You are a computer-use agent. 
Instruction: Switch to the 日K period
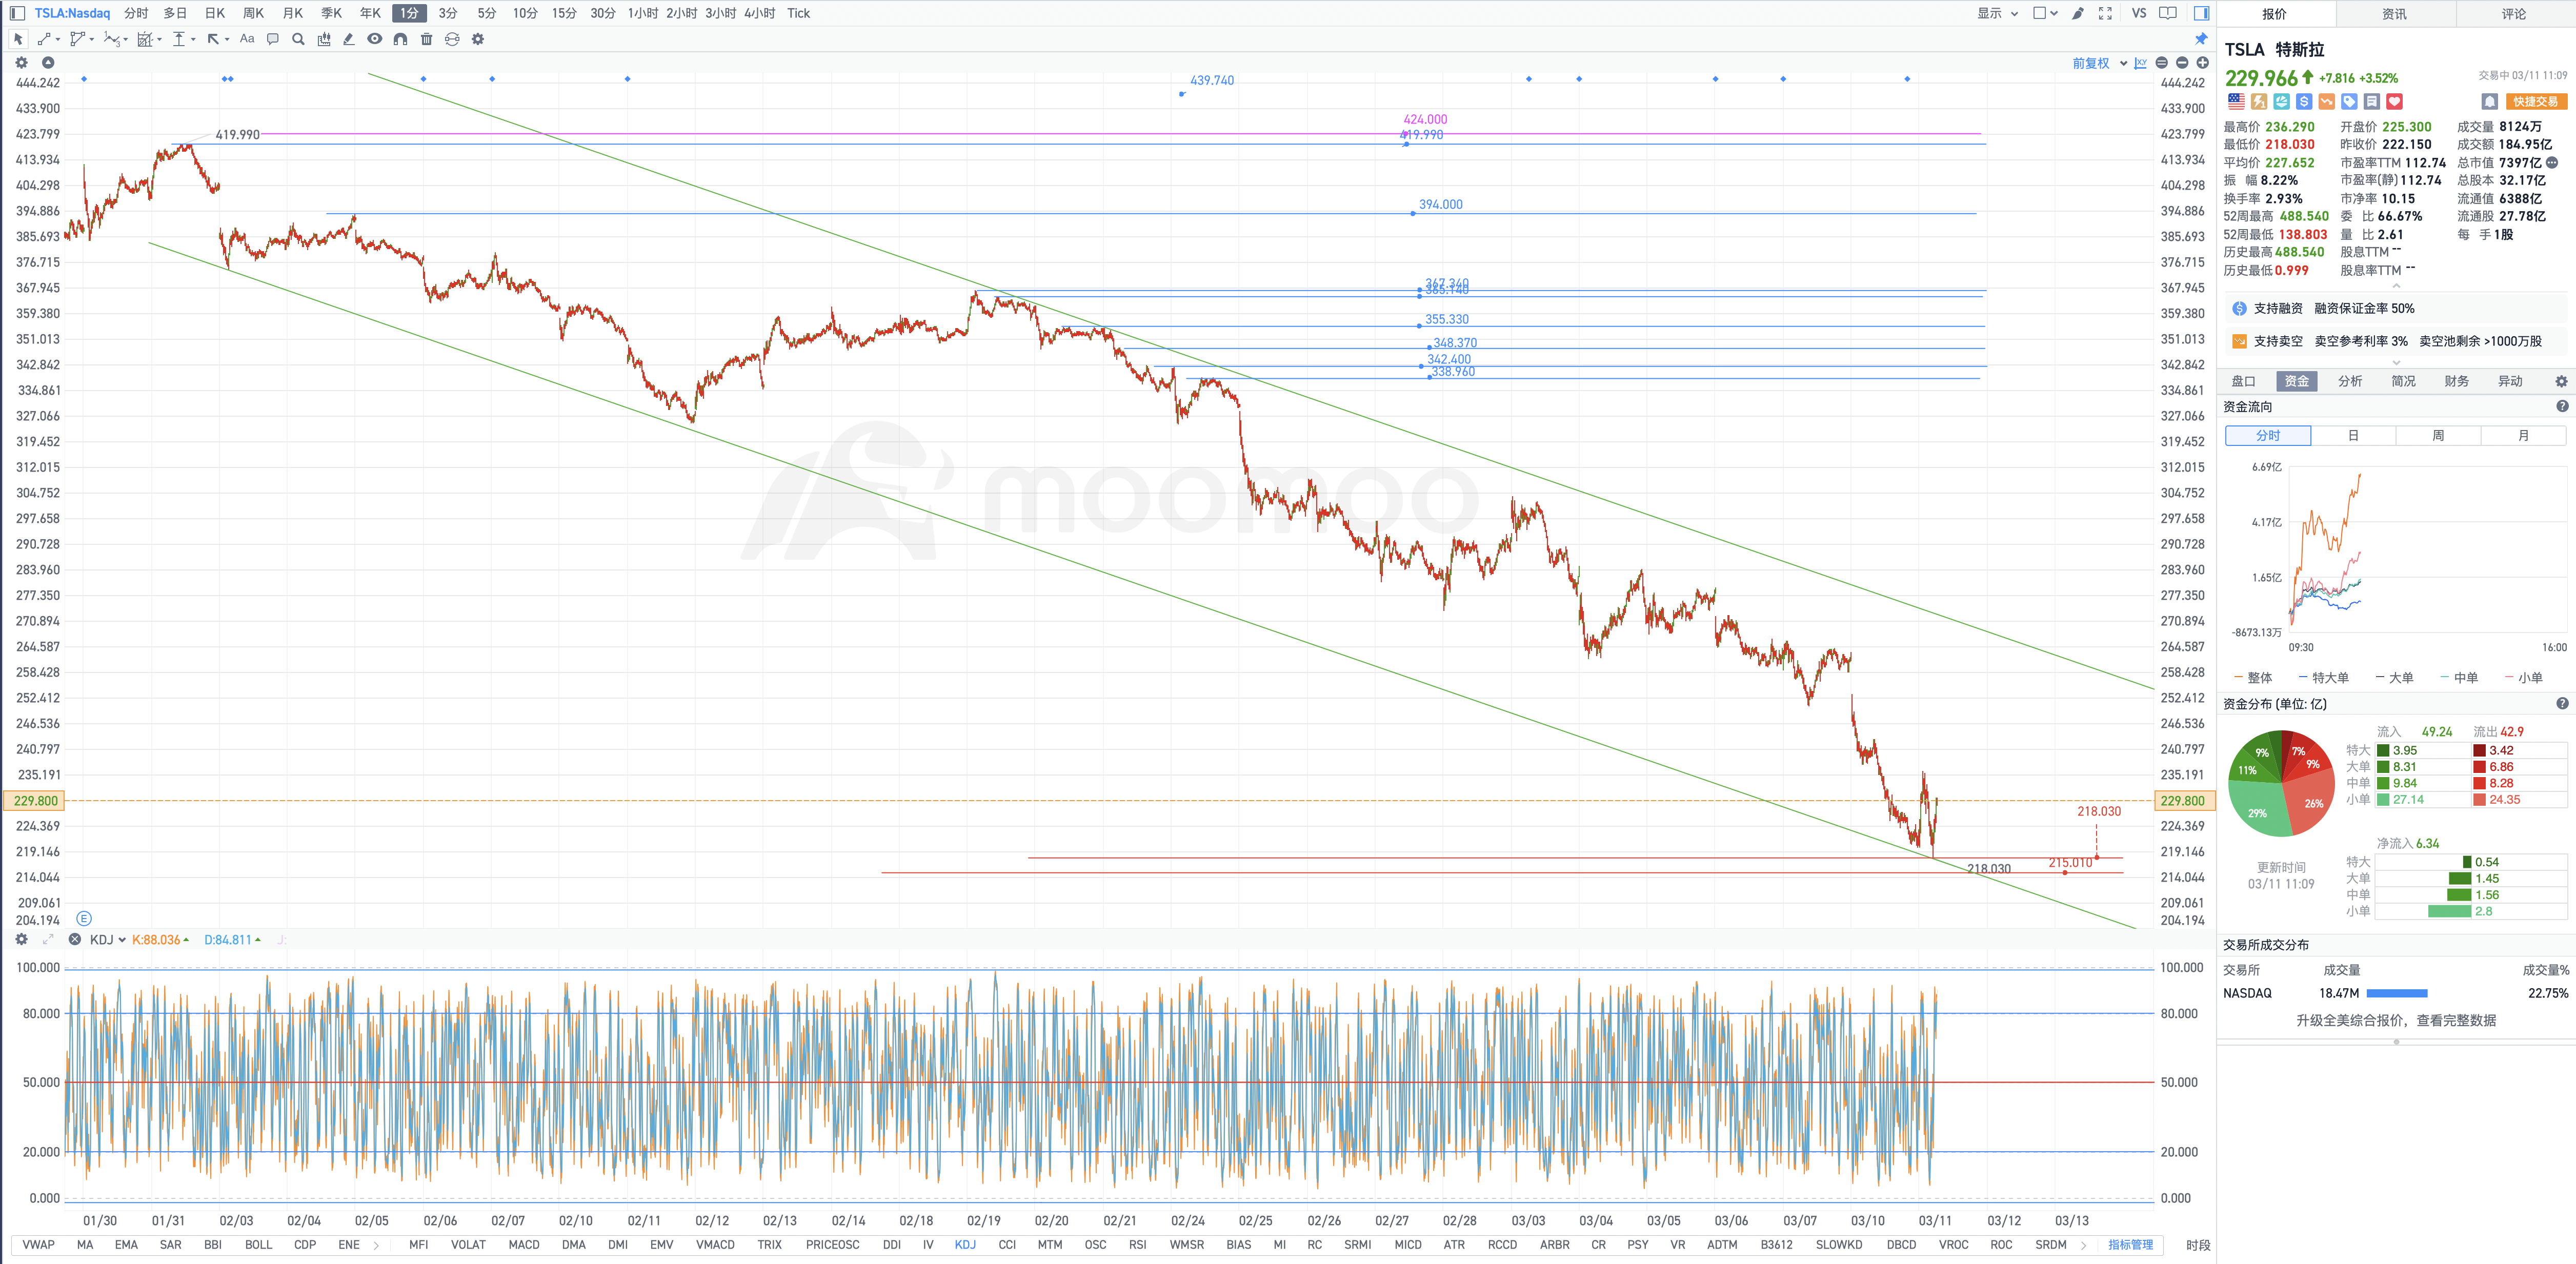point(215,13)
